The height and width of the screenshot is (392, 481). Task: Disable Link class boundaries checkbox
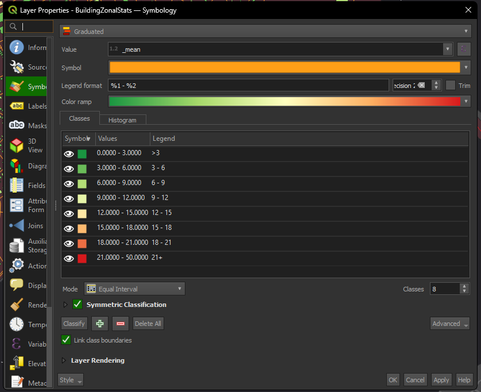point(66,340)
